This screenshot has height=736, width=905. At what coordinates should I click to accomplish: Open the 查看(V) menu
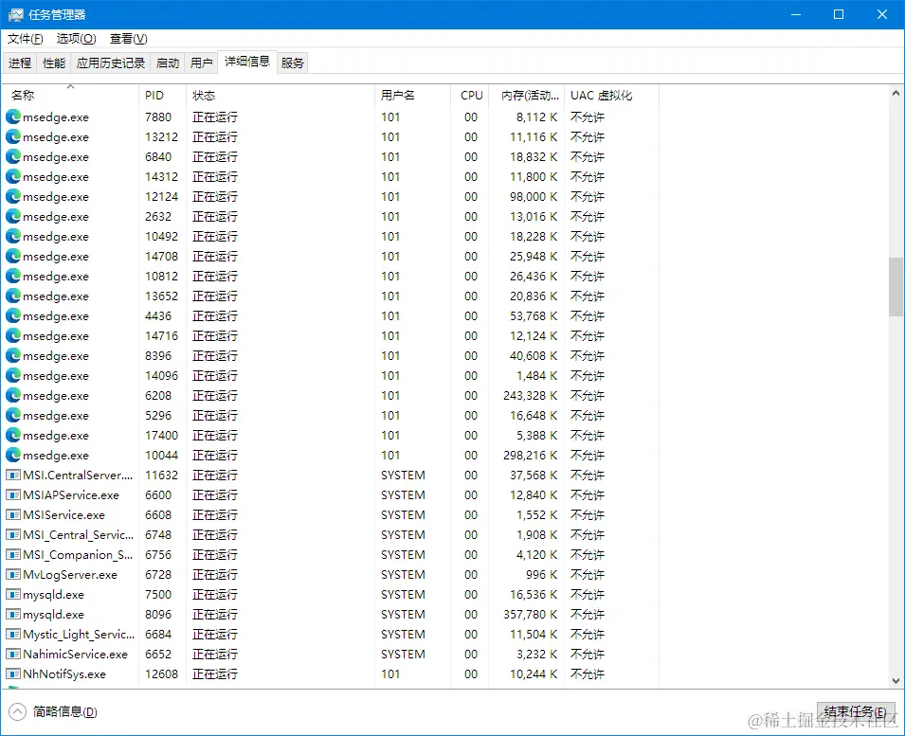129,39
